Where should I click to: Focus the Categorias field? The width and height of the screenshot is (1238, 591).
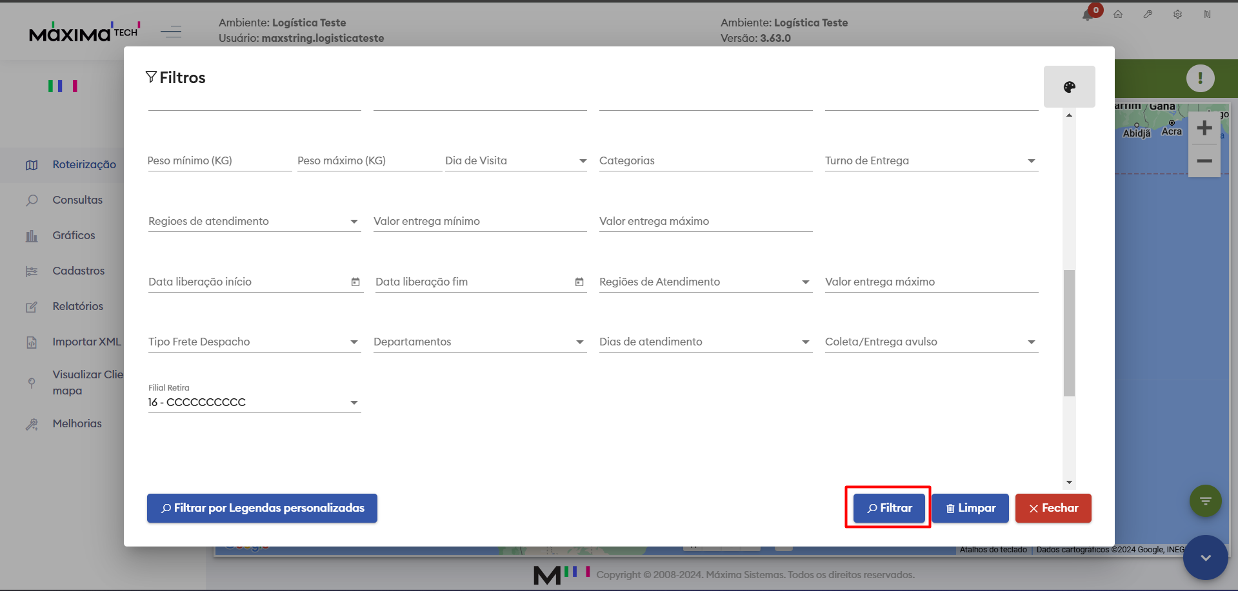coord(706,161)
